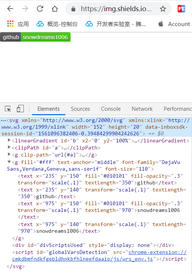This screenshot has width=192, height=274.
Task: Click the "152" width attribute value
Action: (x=98, y=127)
